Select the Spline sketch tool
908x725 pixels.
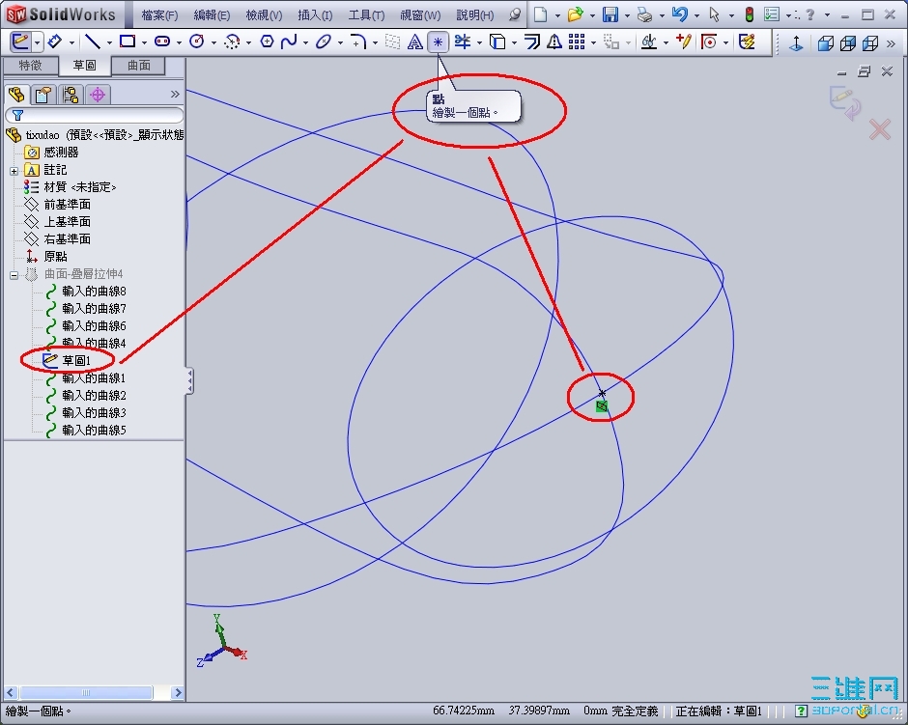(289, 42)
